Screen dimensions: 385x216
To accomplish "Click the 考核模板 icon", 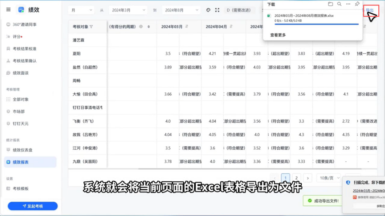I will [8, 188].
